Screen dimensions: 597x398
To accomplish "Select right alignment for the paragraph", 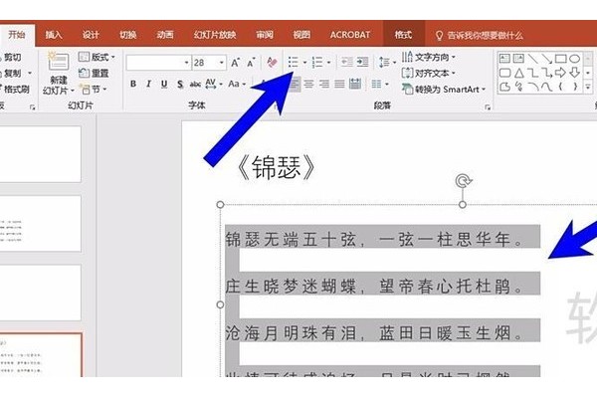I will point(324,84).
